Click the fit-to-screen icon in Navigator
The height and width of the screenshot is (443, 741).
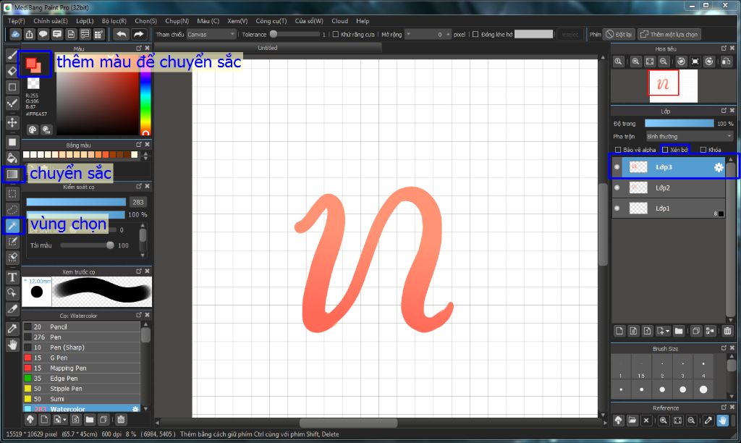point(650,62)
